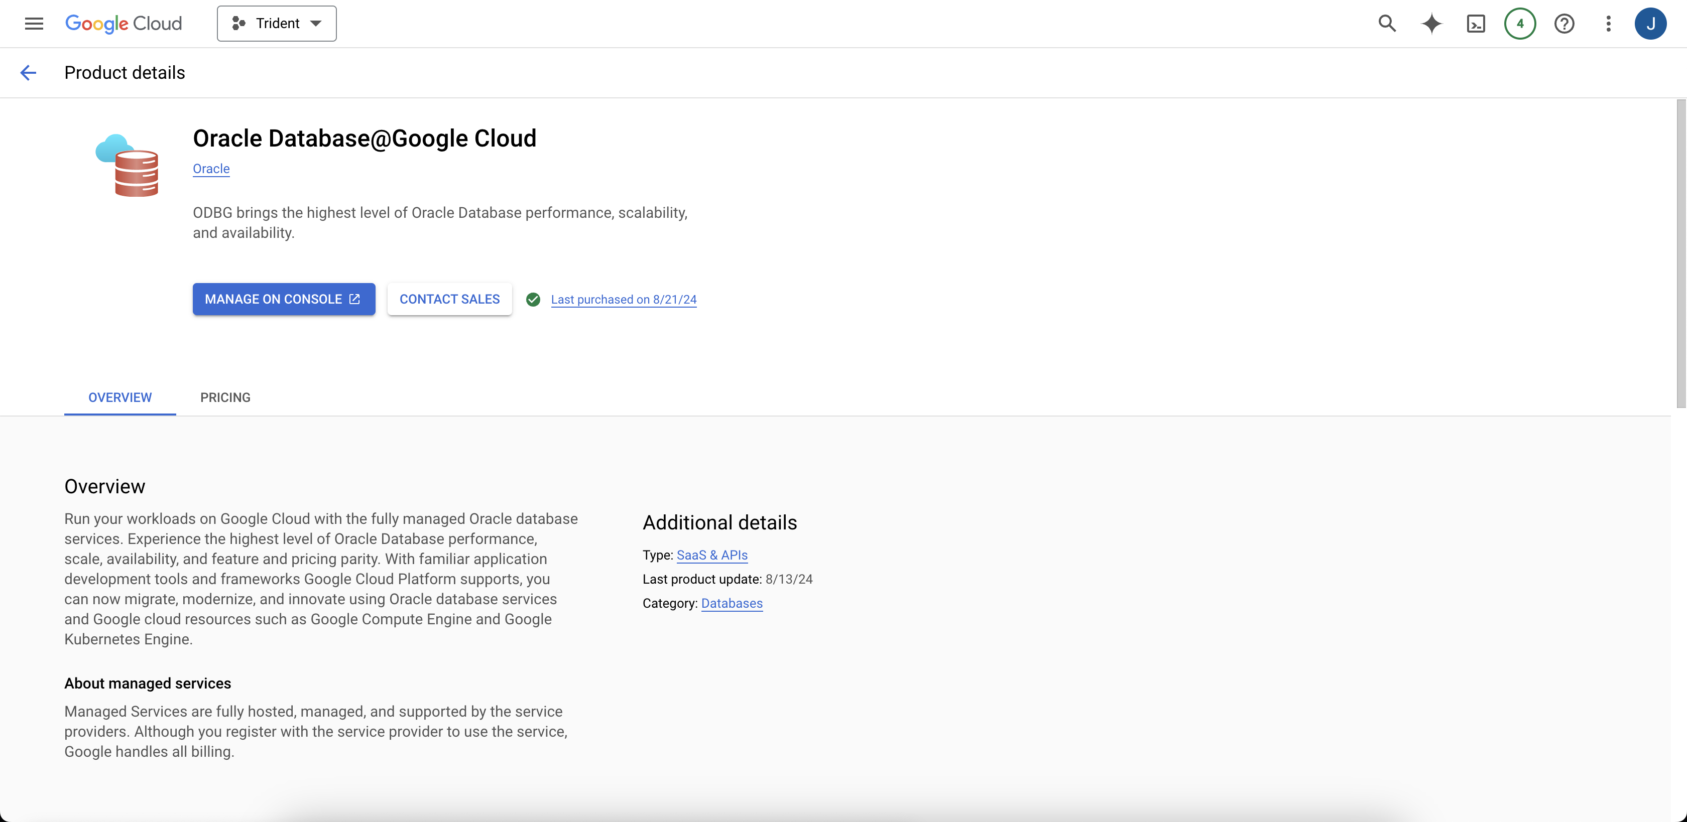Click the Oracle Database product logo
Viewport: 1687px width, 822px height.
[129, 166]
